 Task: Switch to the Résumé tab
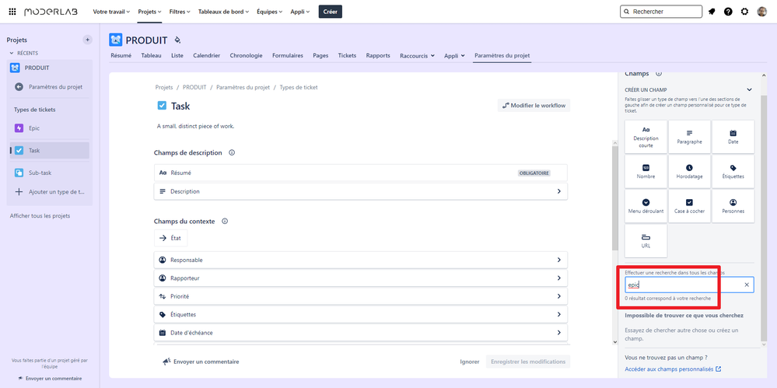pyautogui.click(x=121, y=55)
